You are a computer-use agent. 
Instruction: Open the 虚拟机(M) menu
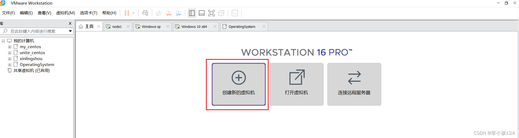(66, 13)
